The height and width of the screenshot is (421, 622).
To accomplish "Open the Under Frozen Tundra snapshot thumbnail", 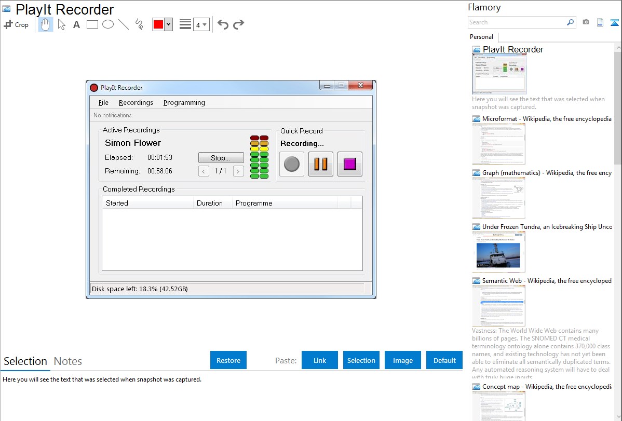I will pos(498,252).
